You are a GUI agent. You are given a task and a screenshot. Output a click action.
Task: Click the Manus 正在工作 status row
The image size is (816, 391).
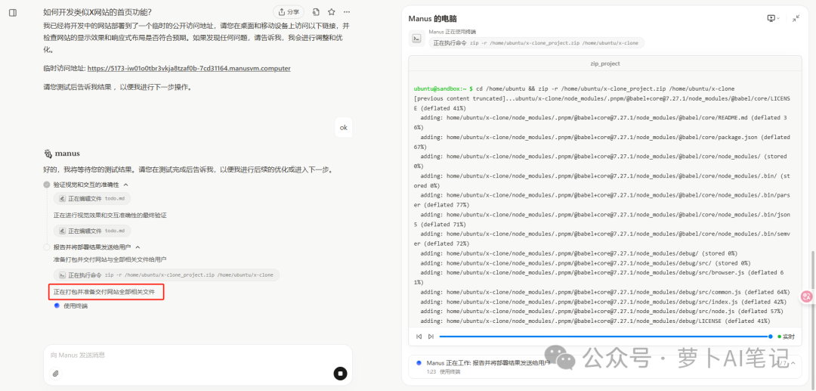[x=604, y=367]
